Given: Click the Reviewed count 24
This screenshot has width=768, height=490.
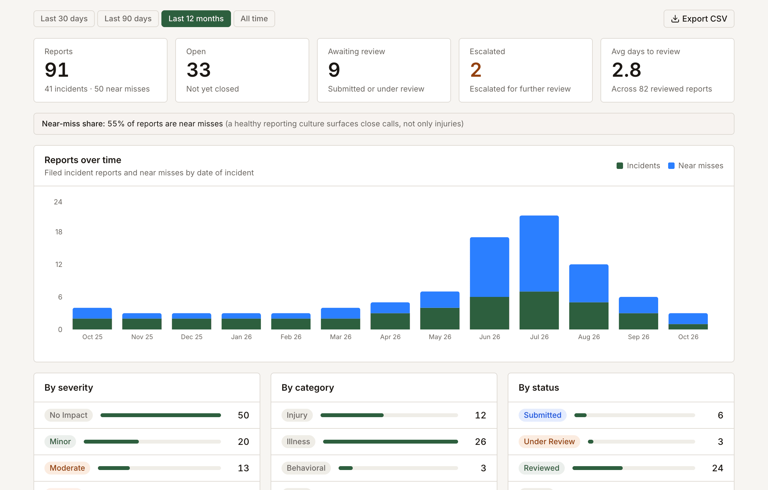Looking at the screenshot, I should pos(718,468).
